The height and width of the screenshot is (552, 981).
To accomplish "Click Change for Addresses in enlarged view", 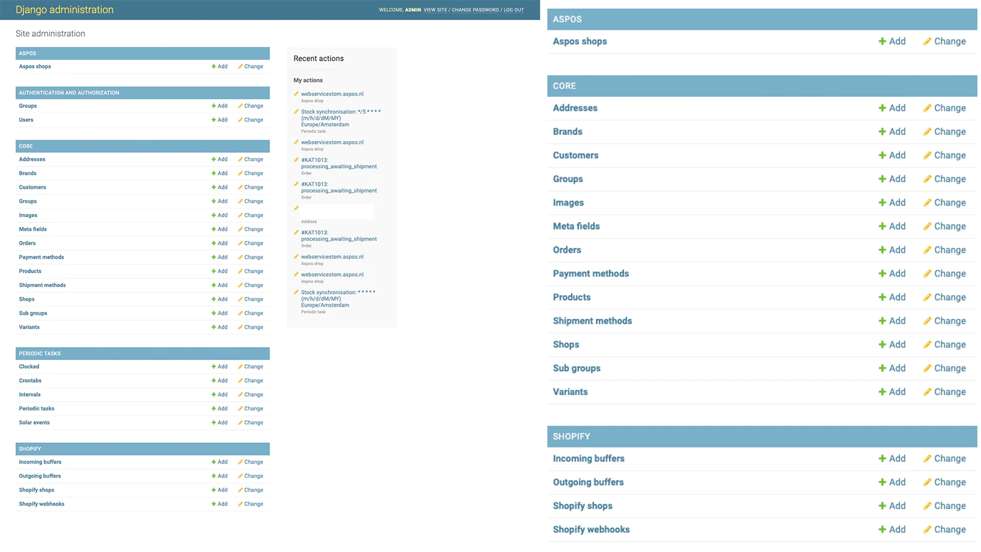I will (x=950, y=108).
